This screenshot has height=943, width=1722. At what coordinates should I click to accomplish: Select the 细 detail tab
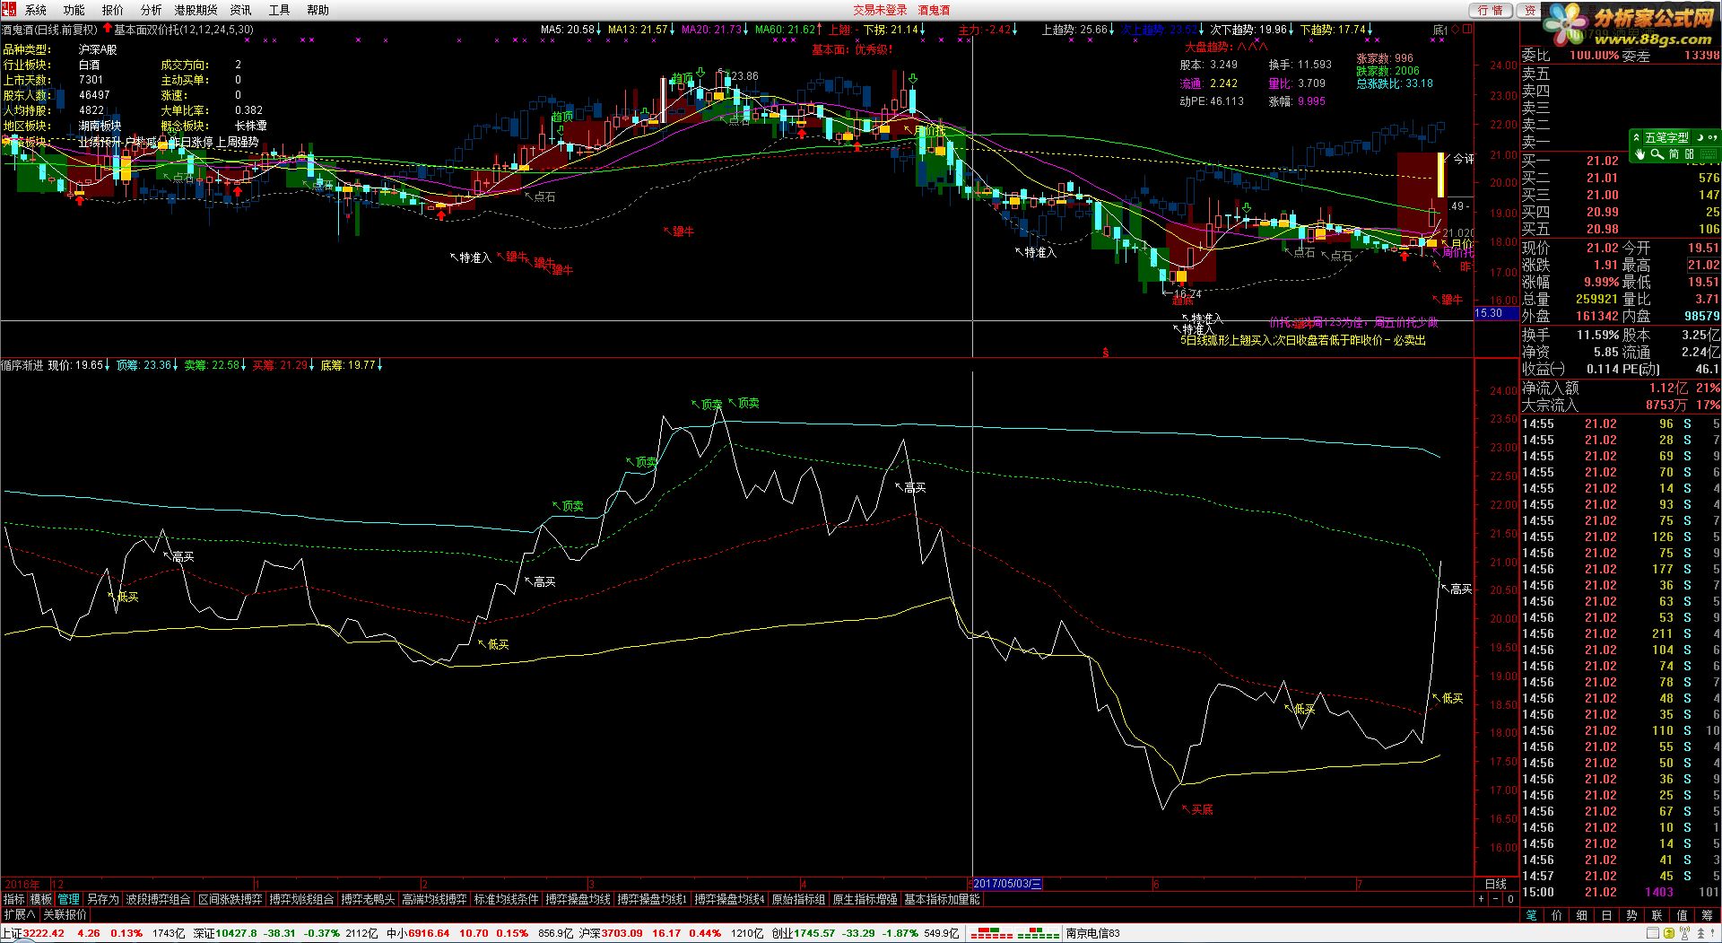pos(1581,915)
